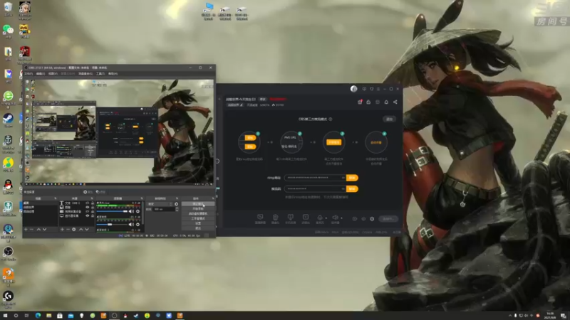Move the selected source up in OBS
The width and height of the screenshot is (570, 320).
[x=81, y=229]
